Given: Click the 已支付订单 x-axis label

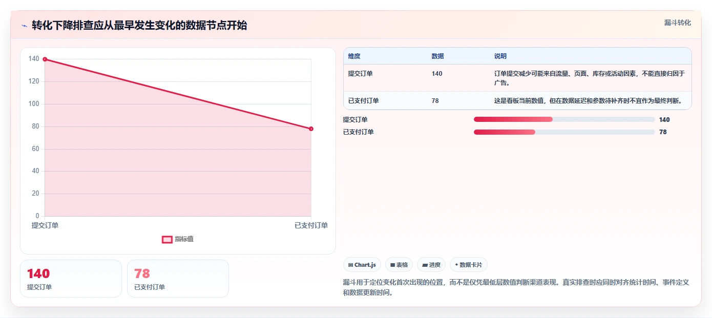Looking at the screenshot, I should (311, 225).
